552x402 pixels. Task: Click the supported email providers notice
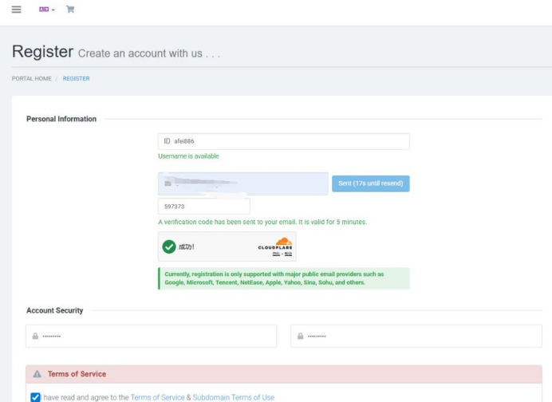(284, 278)
